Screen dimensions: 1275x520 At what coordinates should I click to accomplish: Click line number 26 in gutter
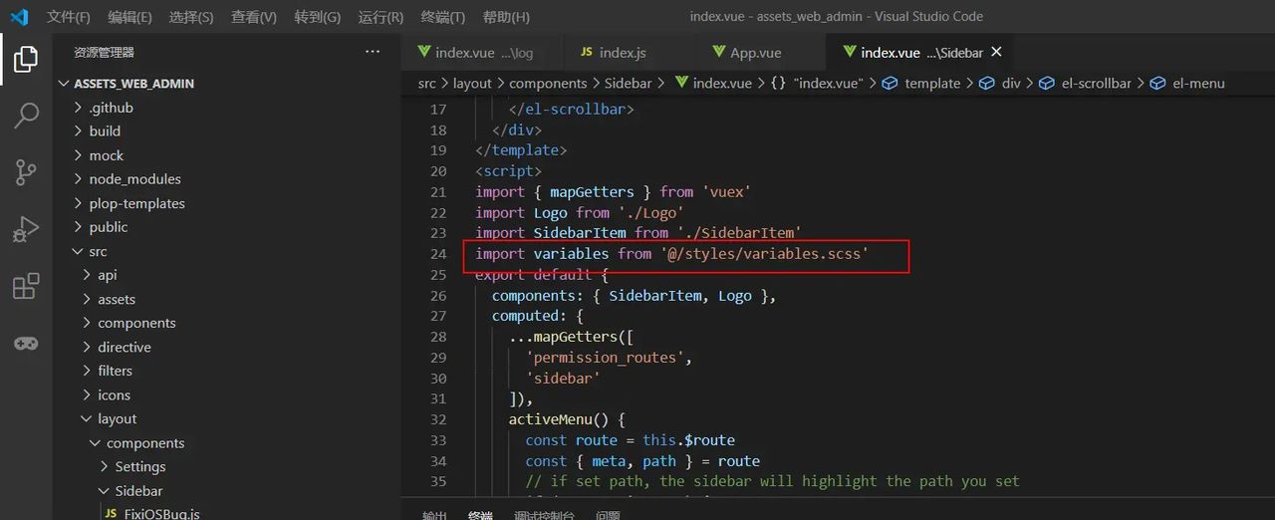438,296
